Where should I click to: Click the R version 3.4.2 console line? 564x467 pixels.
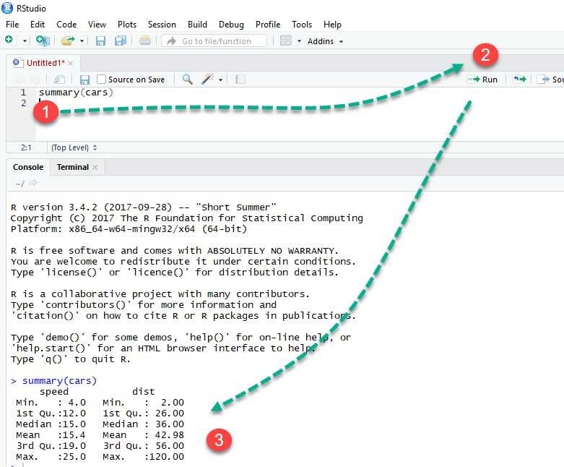(143, 207)
